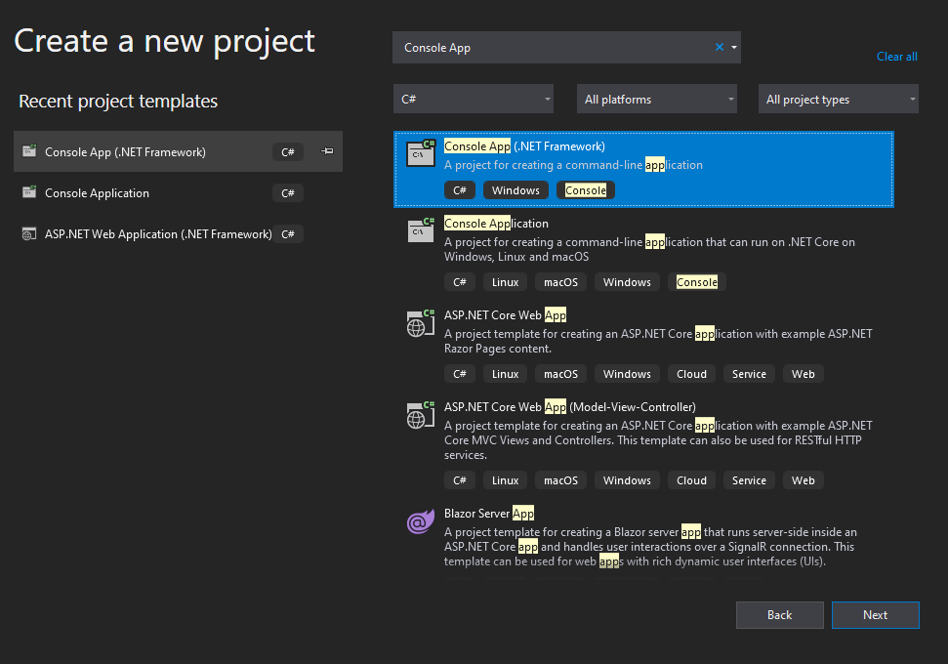The height and width of the screenshot is (664, 948).
Task: Click the Clear all link
Action: tap(896, 57)
